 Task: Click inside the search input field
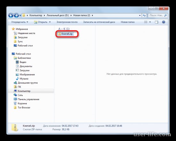pos(156,15)
